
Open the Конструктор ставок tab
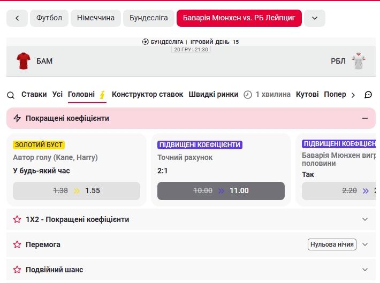147,94
